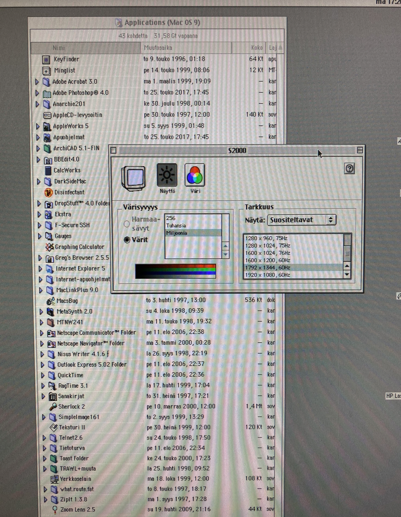Click the Teksturi II icon
Screen dimensions: 401x517
point(53,427)
